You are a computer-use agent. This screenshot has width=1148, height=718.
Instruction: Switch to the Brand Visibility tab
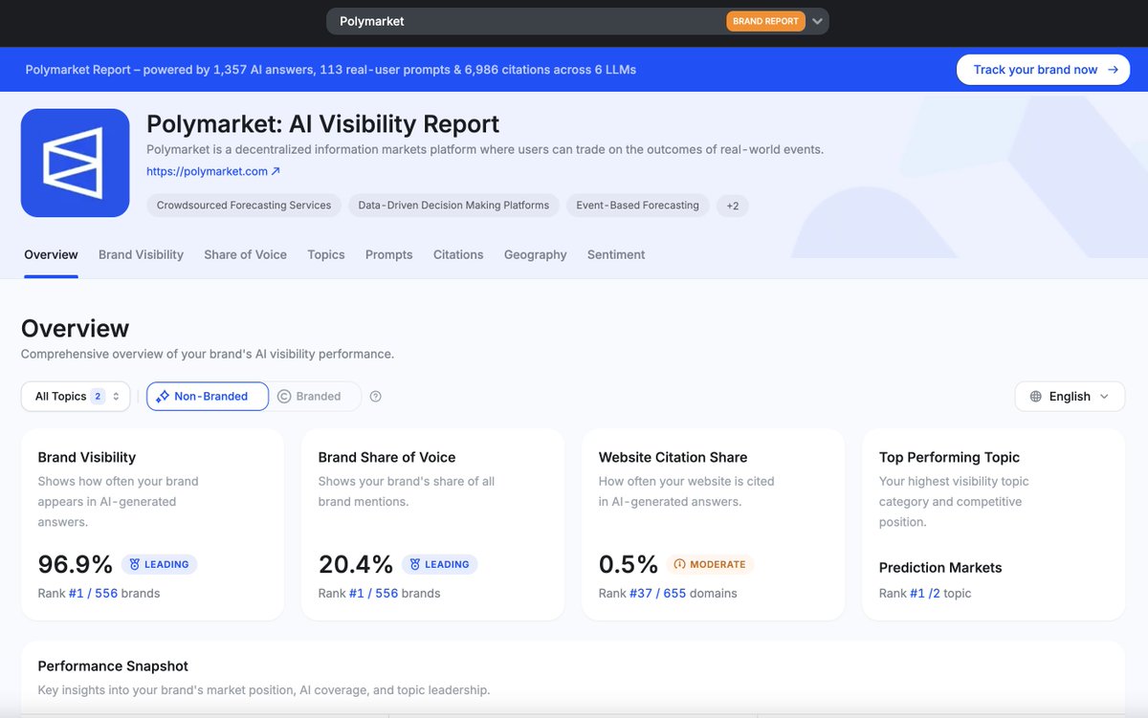(141, 254)
